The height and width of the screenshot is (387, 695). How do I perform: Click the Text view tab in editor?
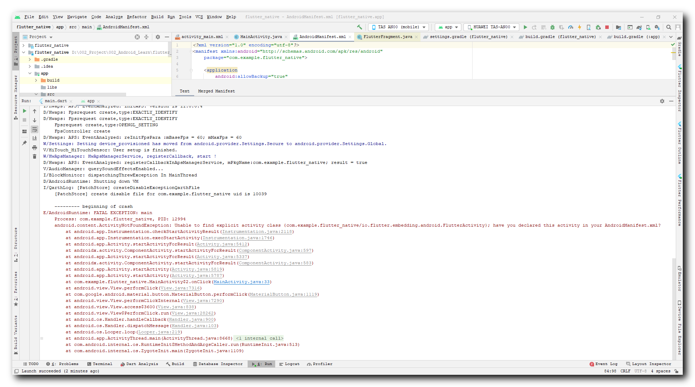tap(184, 91)
